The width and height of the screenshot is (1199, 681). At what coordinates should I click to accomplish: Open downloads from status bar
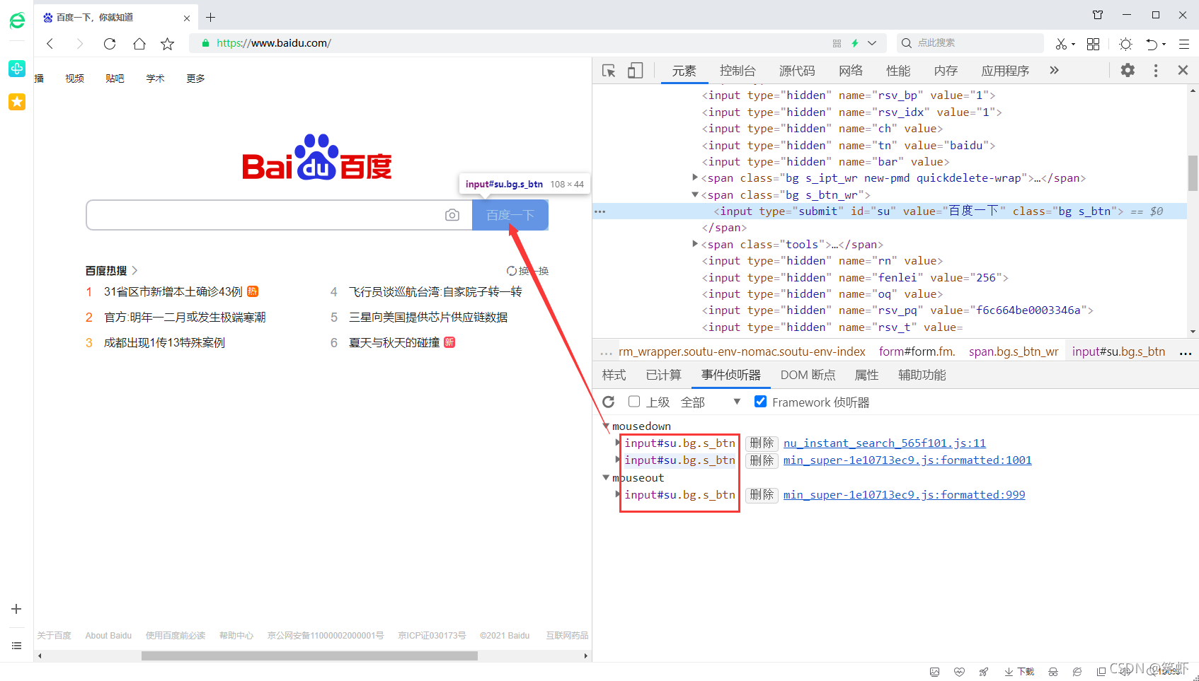[x=1019, y=672]
